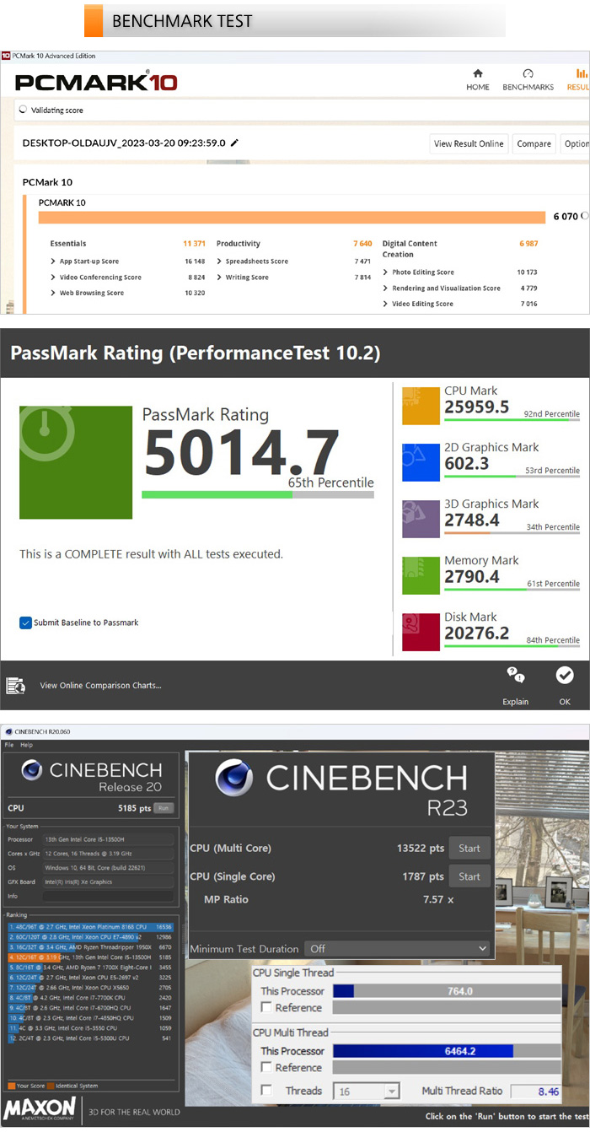Click the PCMark 10 app icon in title bar
This screenshot has height=1132, width=590.
(x=6, y=56)
